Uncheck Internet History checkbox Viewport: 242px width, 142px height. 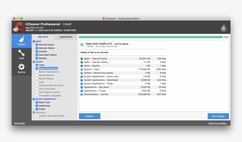[37, 48]
